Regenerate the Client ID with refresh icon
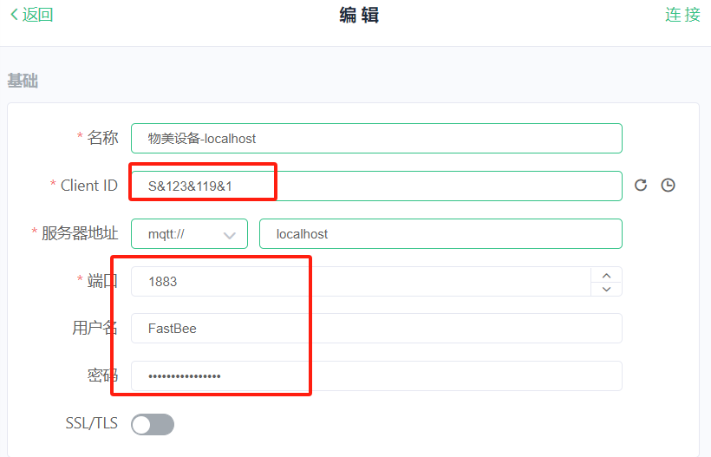Viewport: 711px width, 457px height. coord(641,186)
